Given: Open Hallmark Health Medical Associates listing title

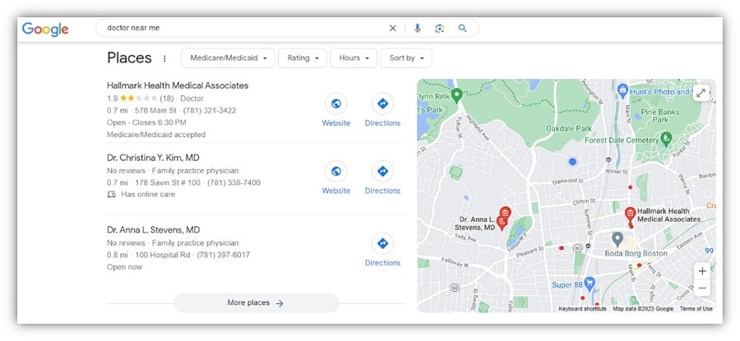Looking at the screenshot, I should click(x=178, y=85).
